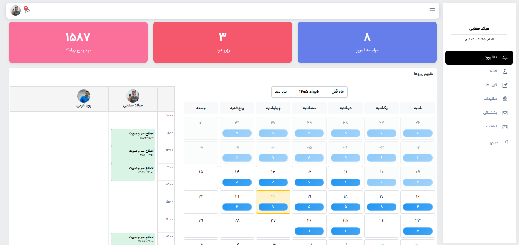Open the ۱۷:۰۰ - ۱۷:۵۹ اصلاح سر و صورت appointment
The height and width of the screenshot is (245, 519).
click(133, 239)
